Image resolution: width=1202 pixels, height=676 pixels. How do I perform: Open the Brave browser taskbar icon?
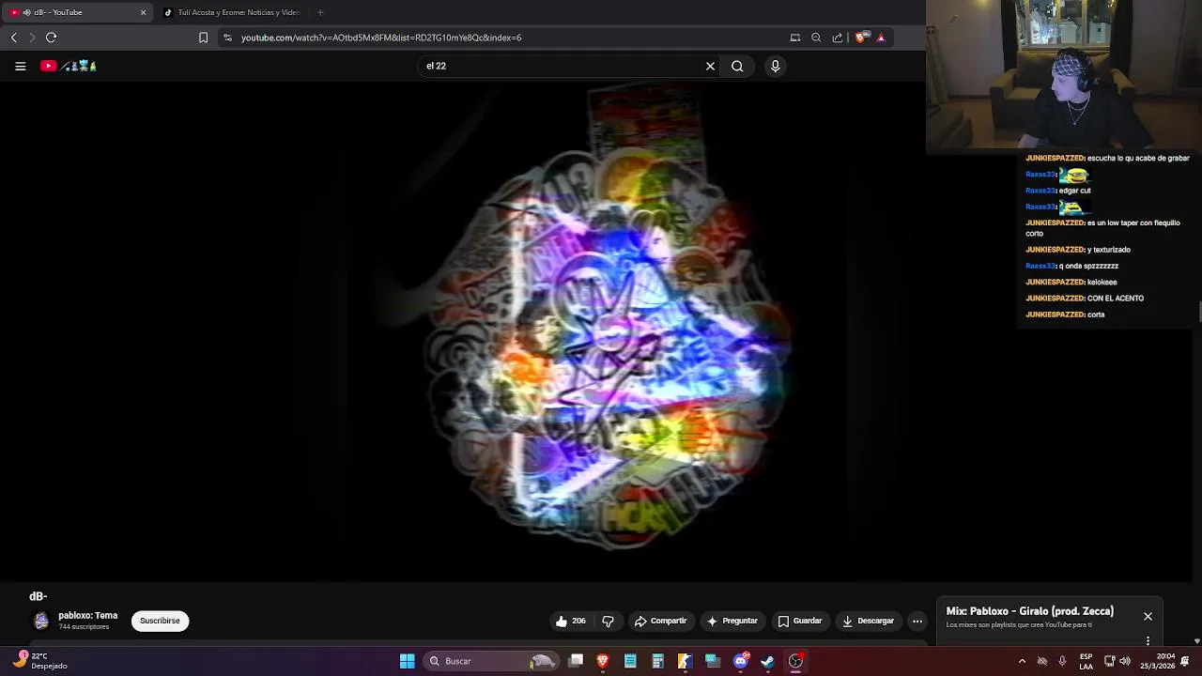603,661
